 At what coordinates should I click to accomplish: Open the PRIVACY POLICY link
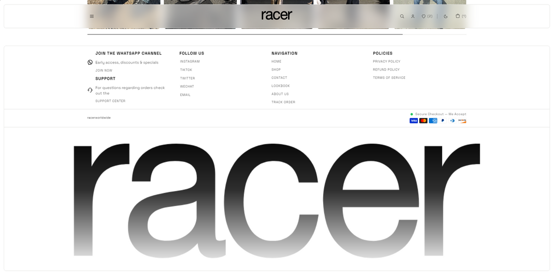(387, 61)
